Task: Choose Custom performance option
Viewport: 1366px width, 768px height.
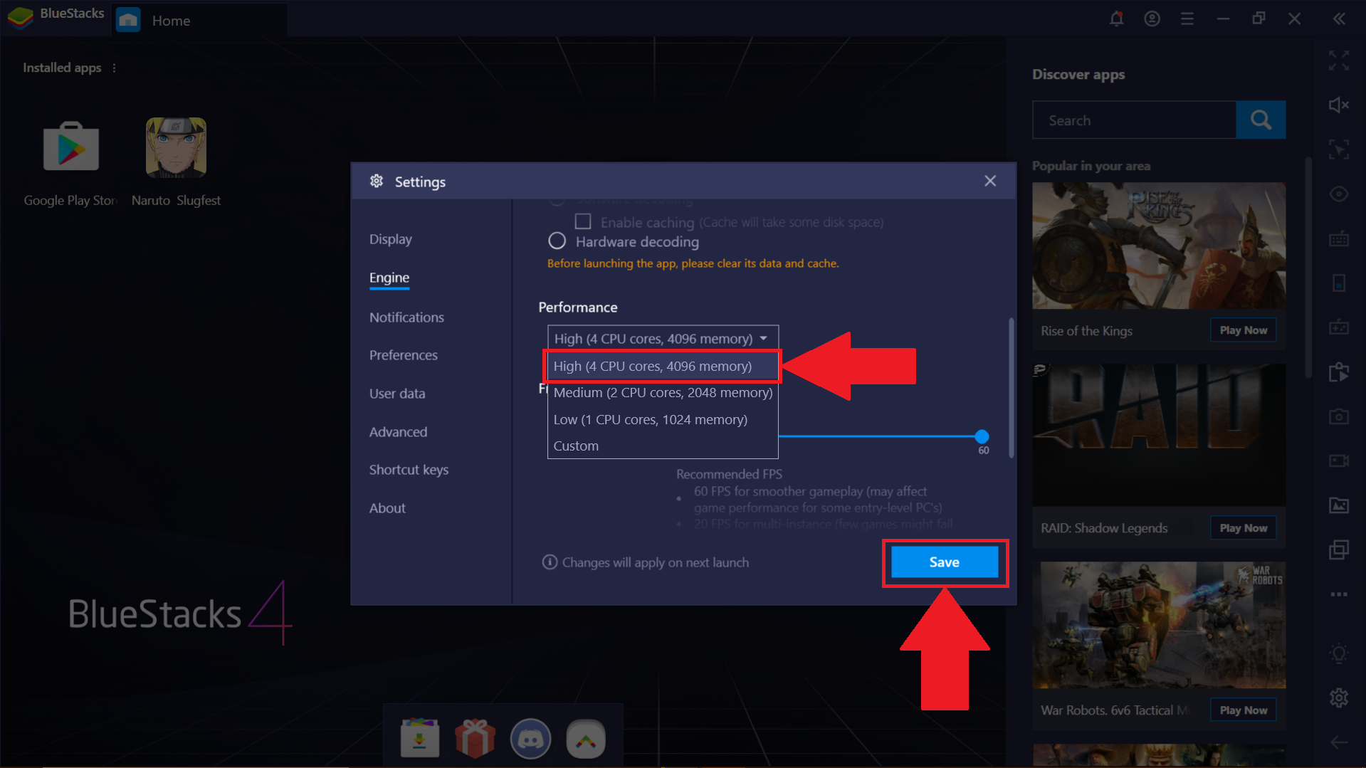Action: click(x=663, y=446)
